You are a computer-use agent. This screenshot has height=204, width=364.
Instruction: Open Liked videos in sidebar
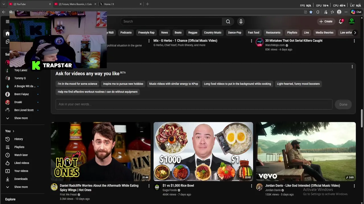click(22, 163)
